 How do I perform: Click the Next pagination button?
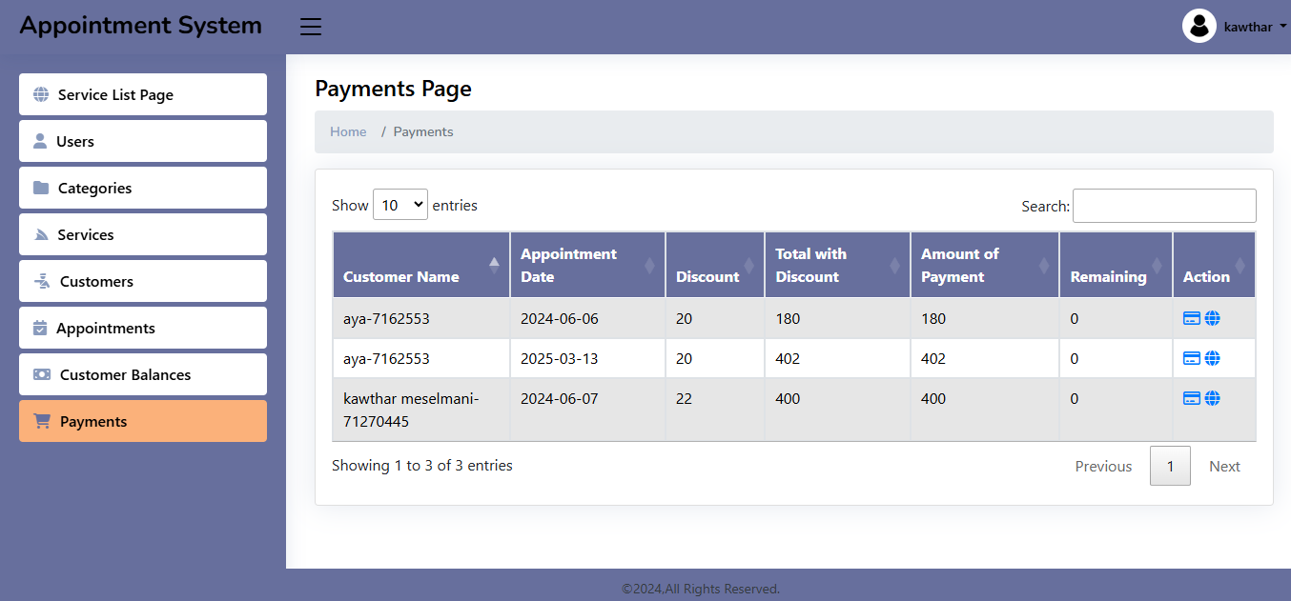tap(1224, 466)
